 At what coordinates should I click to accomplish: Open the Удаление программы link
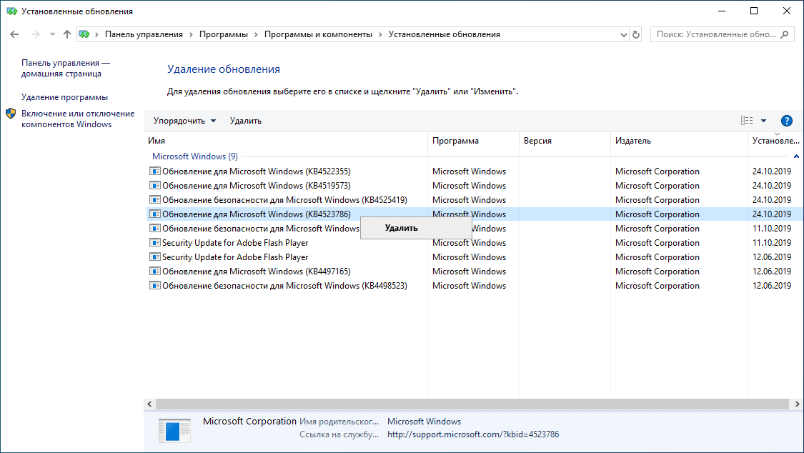64,97
